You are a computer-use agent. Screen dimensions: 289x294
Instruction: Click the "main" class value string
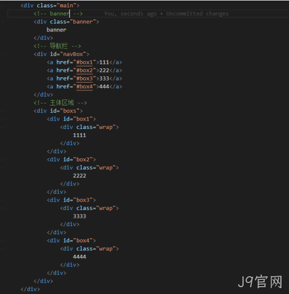[x=66, y=6]
